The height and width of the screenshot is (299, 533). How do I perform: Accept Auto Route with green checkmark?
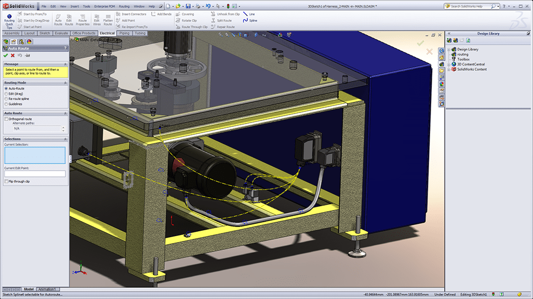pos(5,55)
